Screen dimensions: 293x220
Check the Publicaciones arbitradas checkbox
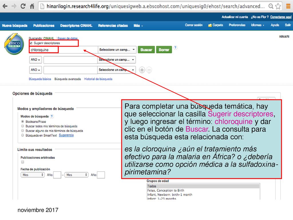23,162
